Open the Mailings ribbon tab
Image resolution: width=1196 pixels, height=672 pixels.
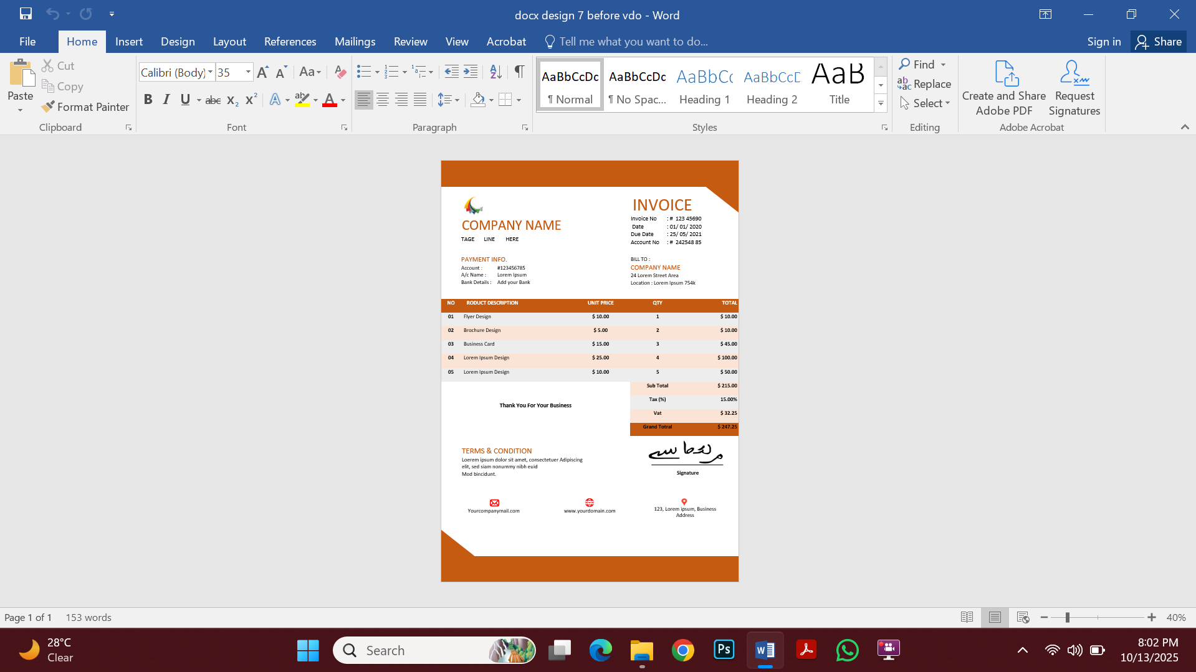pyautogui.click(x=355, y=41)
